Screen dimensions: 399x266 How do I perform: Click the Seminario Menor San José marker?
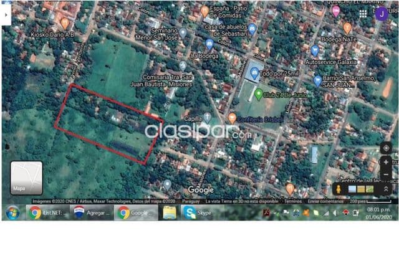tap(183, 33)
